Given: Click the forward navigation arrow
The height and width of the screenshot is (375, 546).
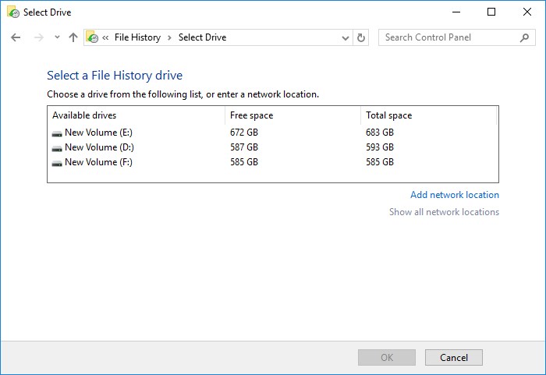Looking at the screenshot, I should pyautogui.click(x=39, y=37).
